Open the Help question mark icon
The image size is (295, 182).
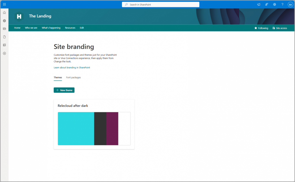coord(282,5)
